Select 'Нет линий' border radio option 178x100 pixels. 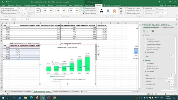[x=146, y=63]
